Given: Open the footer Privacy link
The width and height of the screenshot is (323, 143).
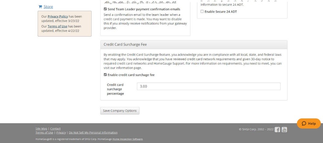Looking at the screenshot, I should coord(61,133).
